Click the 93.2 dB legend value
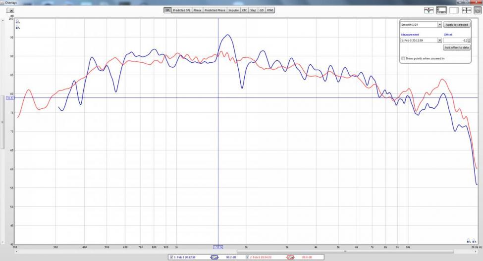Screen dimensions: 483x261 [x=231, y=257]
